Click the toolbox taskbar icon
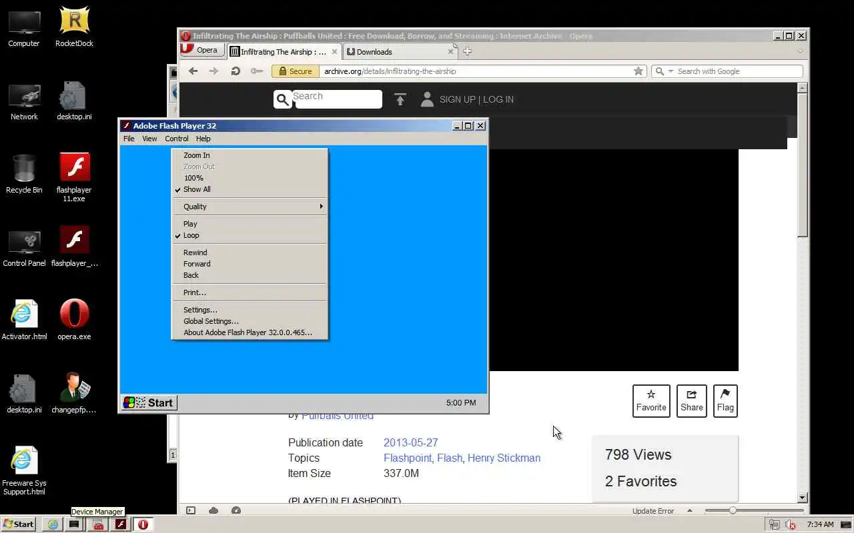Image resolution: width=854 pixels, height=533 pixels. (98, 524)
